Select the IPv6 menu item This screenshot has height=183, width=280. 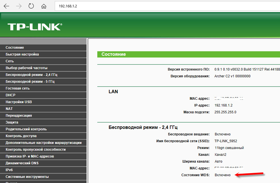(x=43, y=170)
